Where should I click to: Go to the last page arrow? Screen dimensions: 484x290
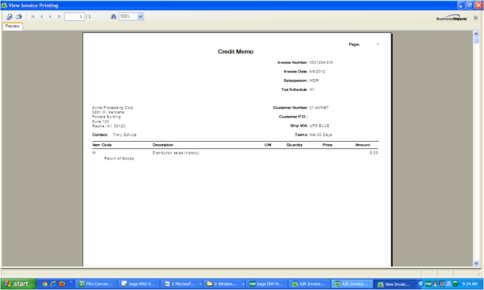click(59, 17)
